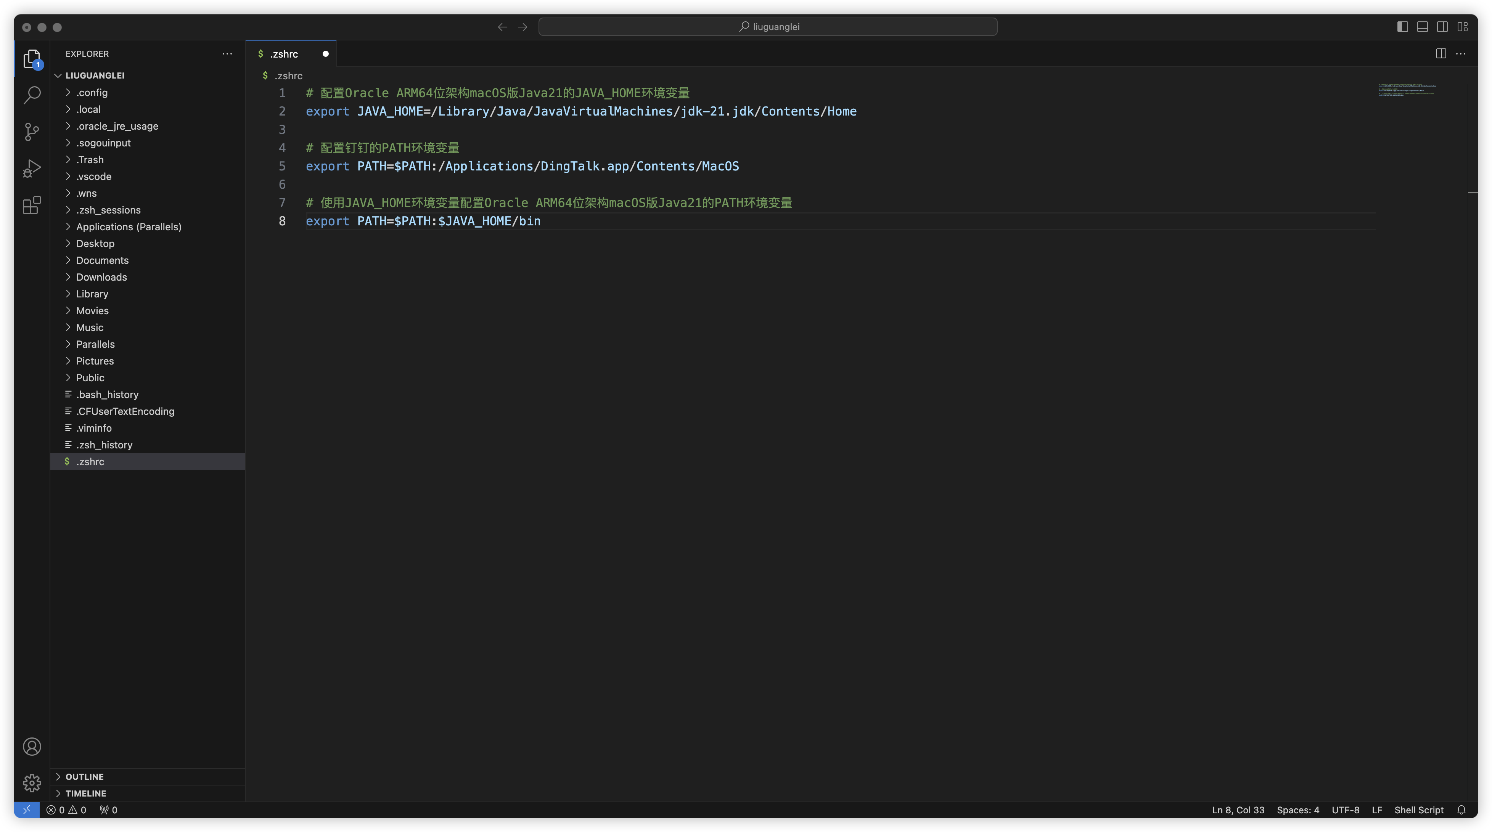1492x832 pixels.
Task: Open the Source Control view
Action: (x=32, y=132)
